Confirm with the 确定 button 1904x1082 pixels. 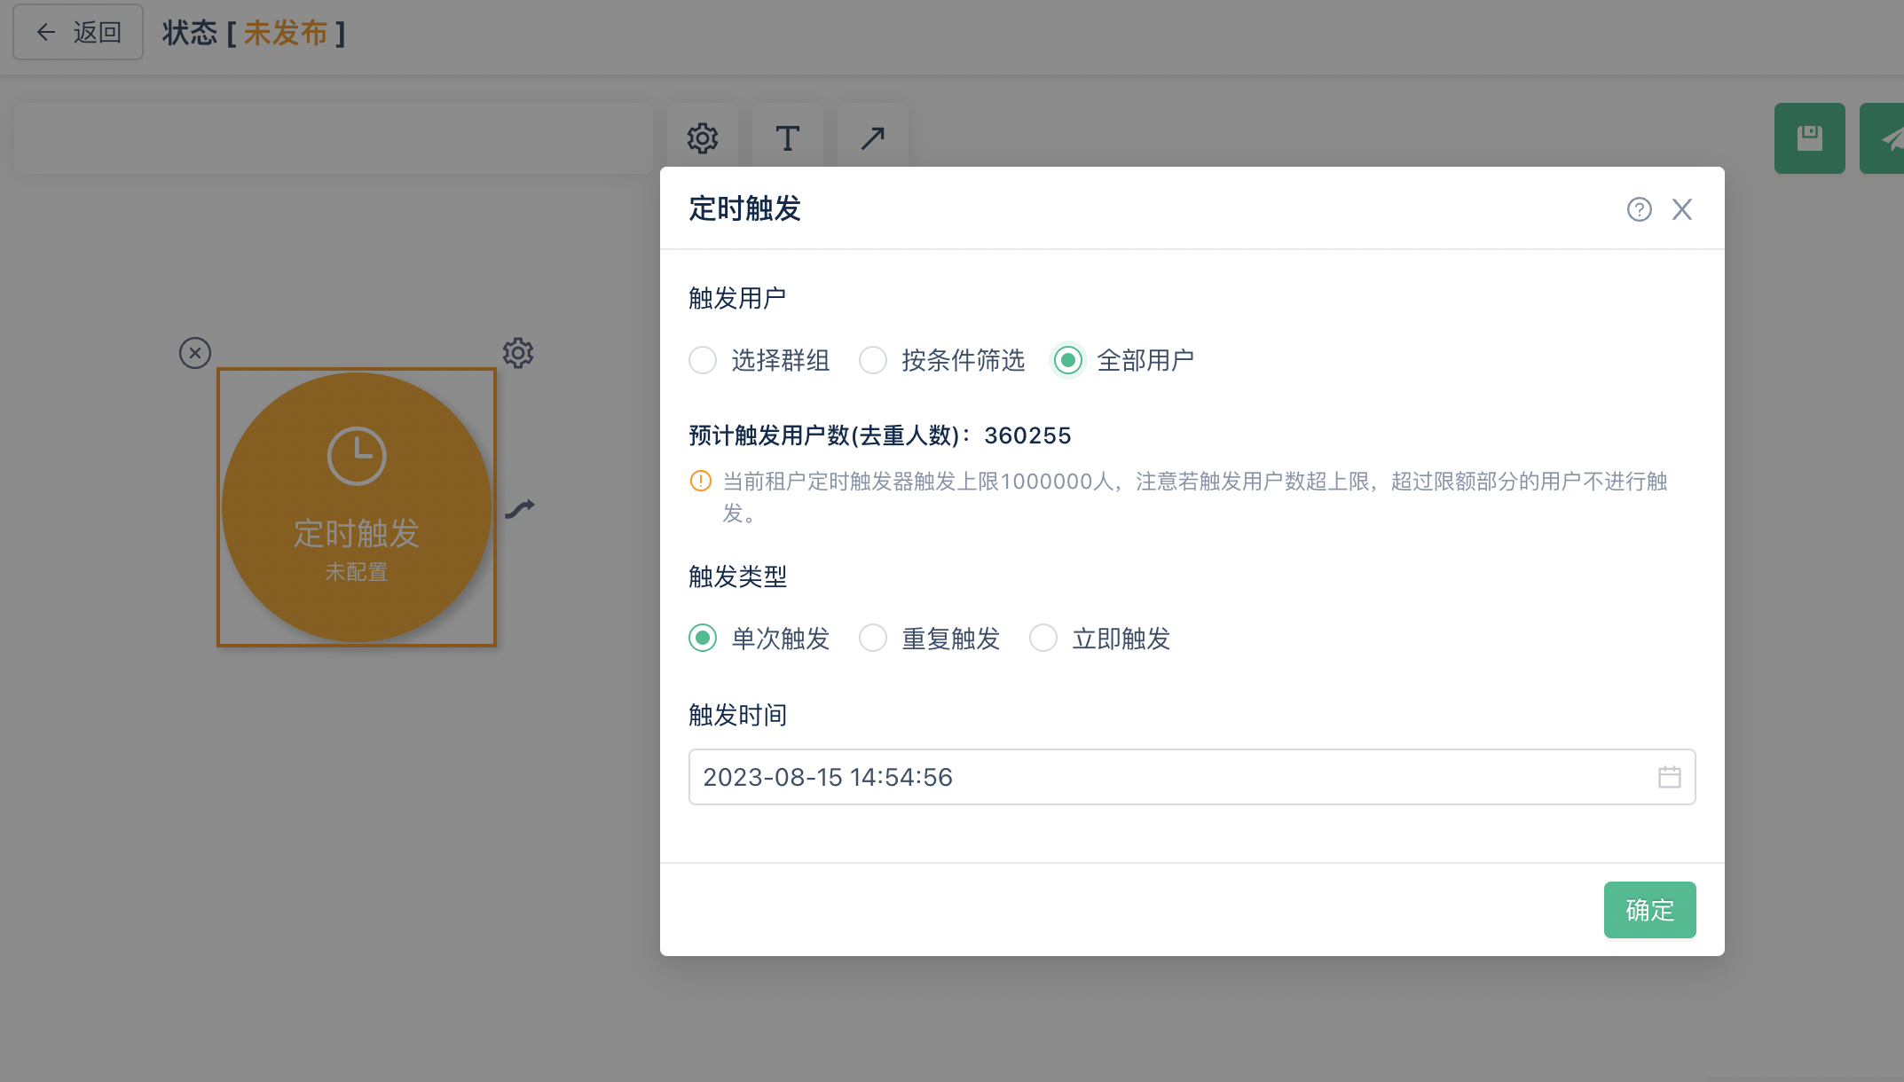pyautogui.click(x=1650, y=910)
